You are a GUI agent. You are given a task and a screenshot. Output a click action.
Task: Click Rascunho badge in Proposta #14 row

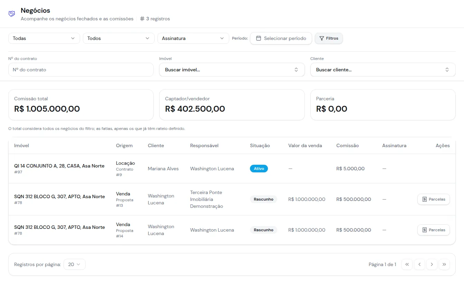263,230
